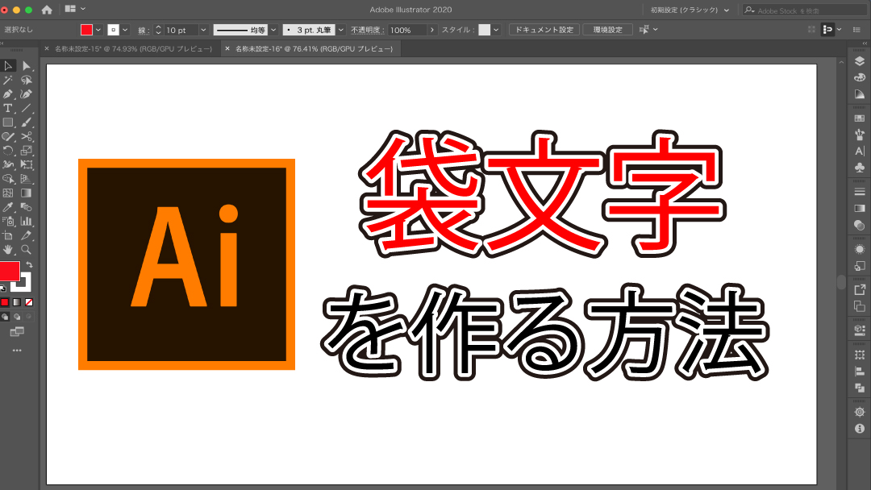Set paint to None

(29, 302)
